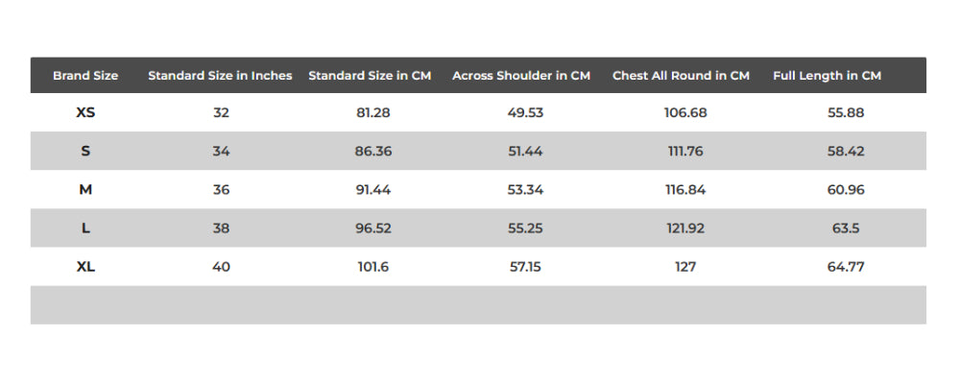This screenshot has width=960, height=384.
Task: Click the Full Length in CM header
Action: 827,75
